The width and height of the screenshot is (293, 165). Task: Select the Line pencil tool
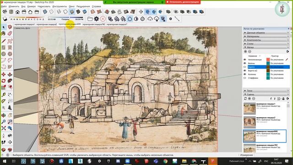4,41
